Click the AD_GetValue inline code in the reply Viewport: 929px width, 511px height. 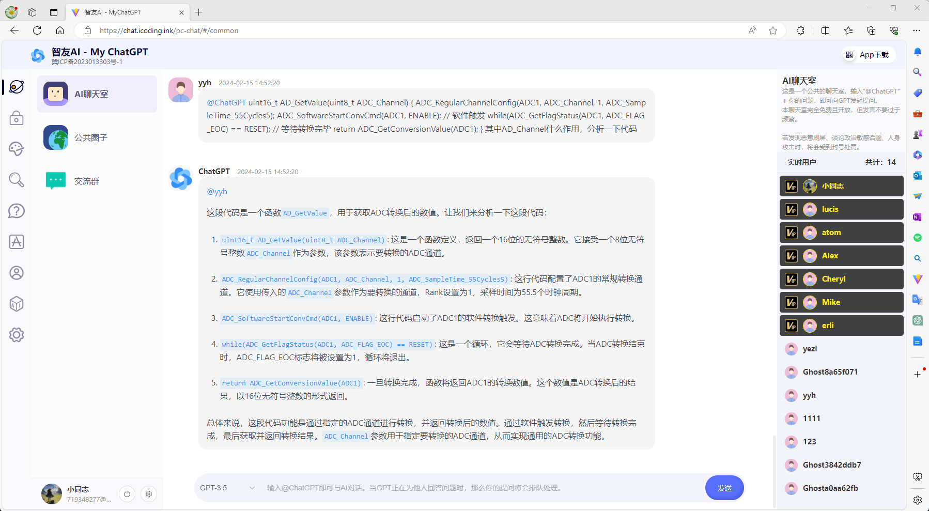pyautogui.click(x=305, y=213)
